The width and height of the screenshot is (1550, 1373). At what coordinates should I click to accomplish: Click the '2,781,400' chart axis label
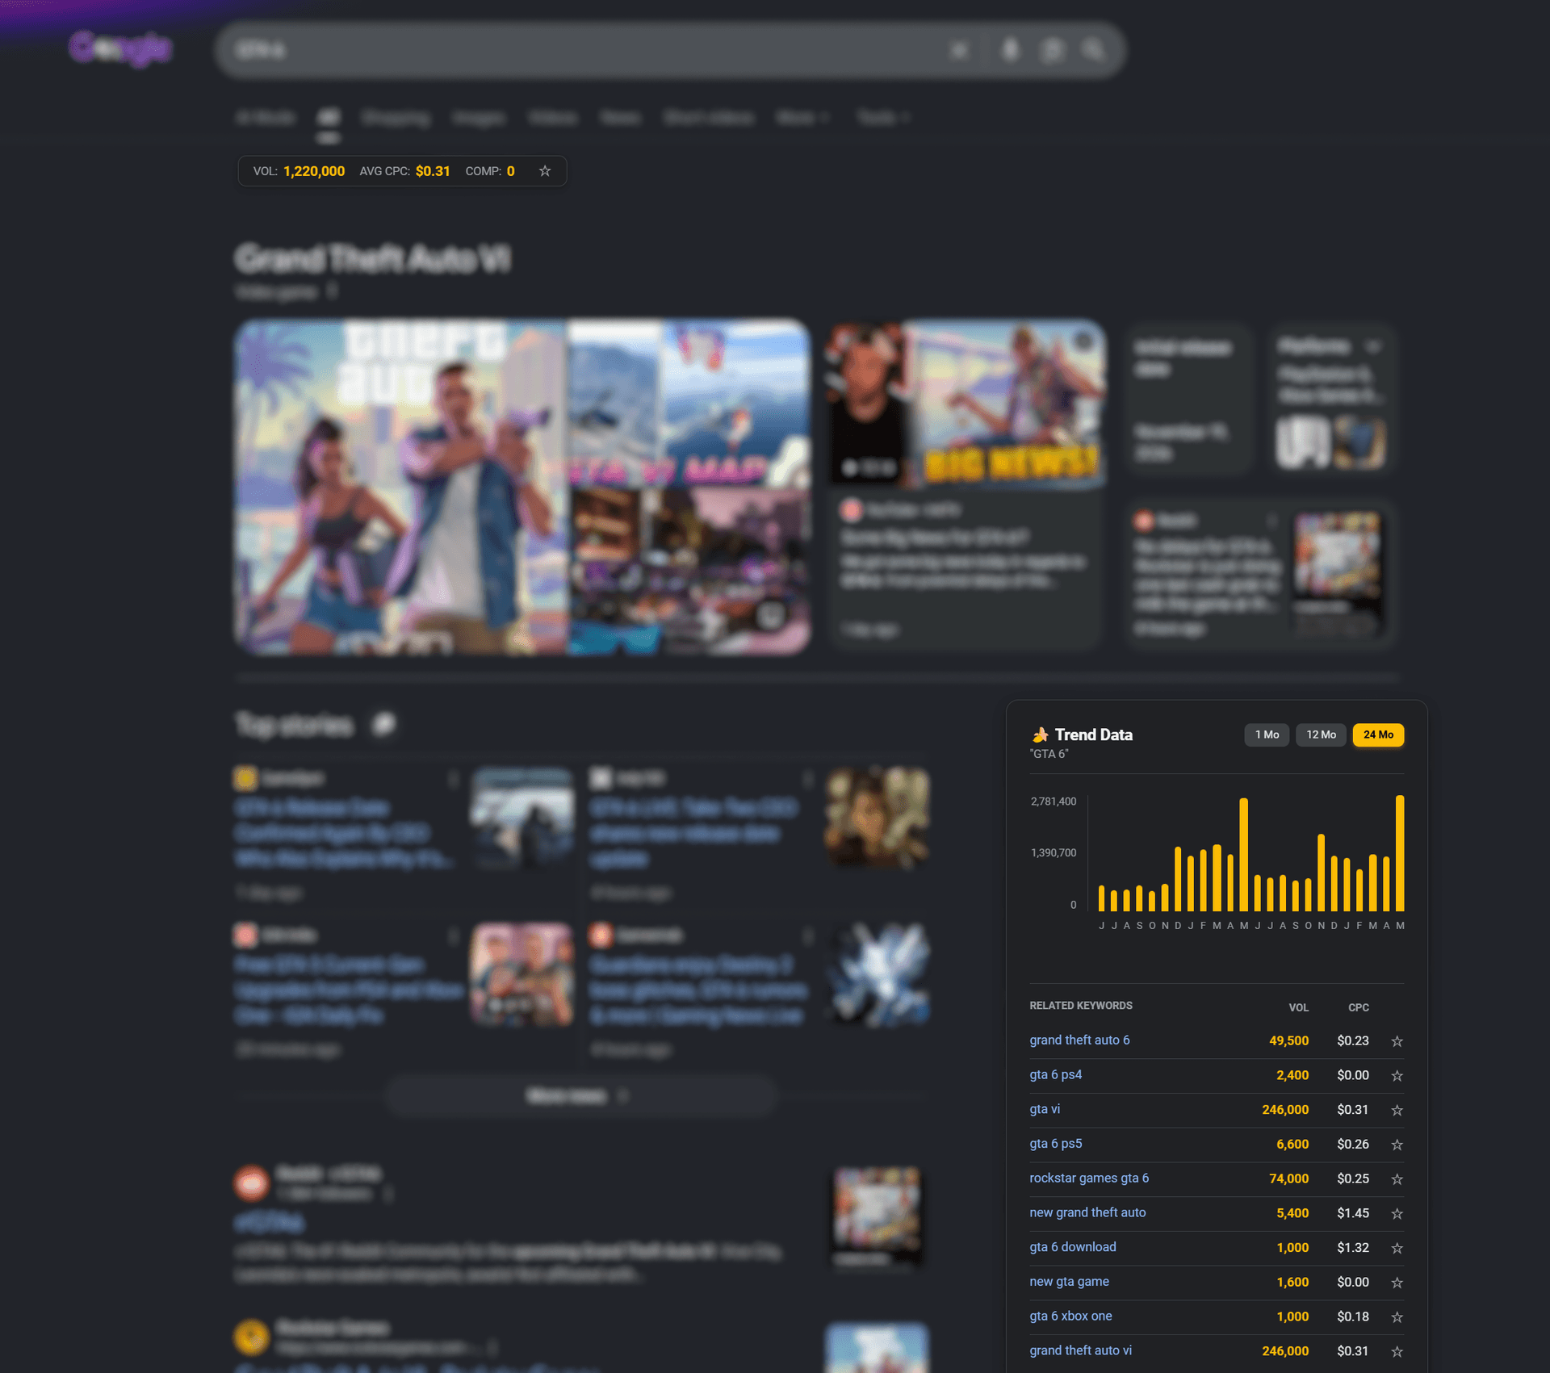(1053, 802)
